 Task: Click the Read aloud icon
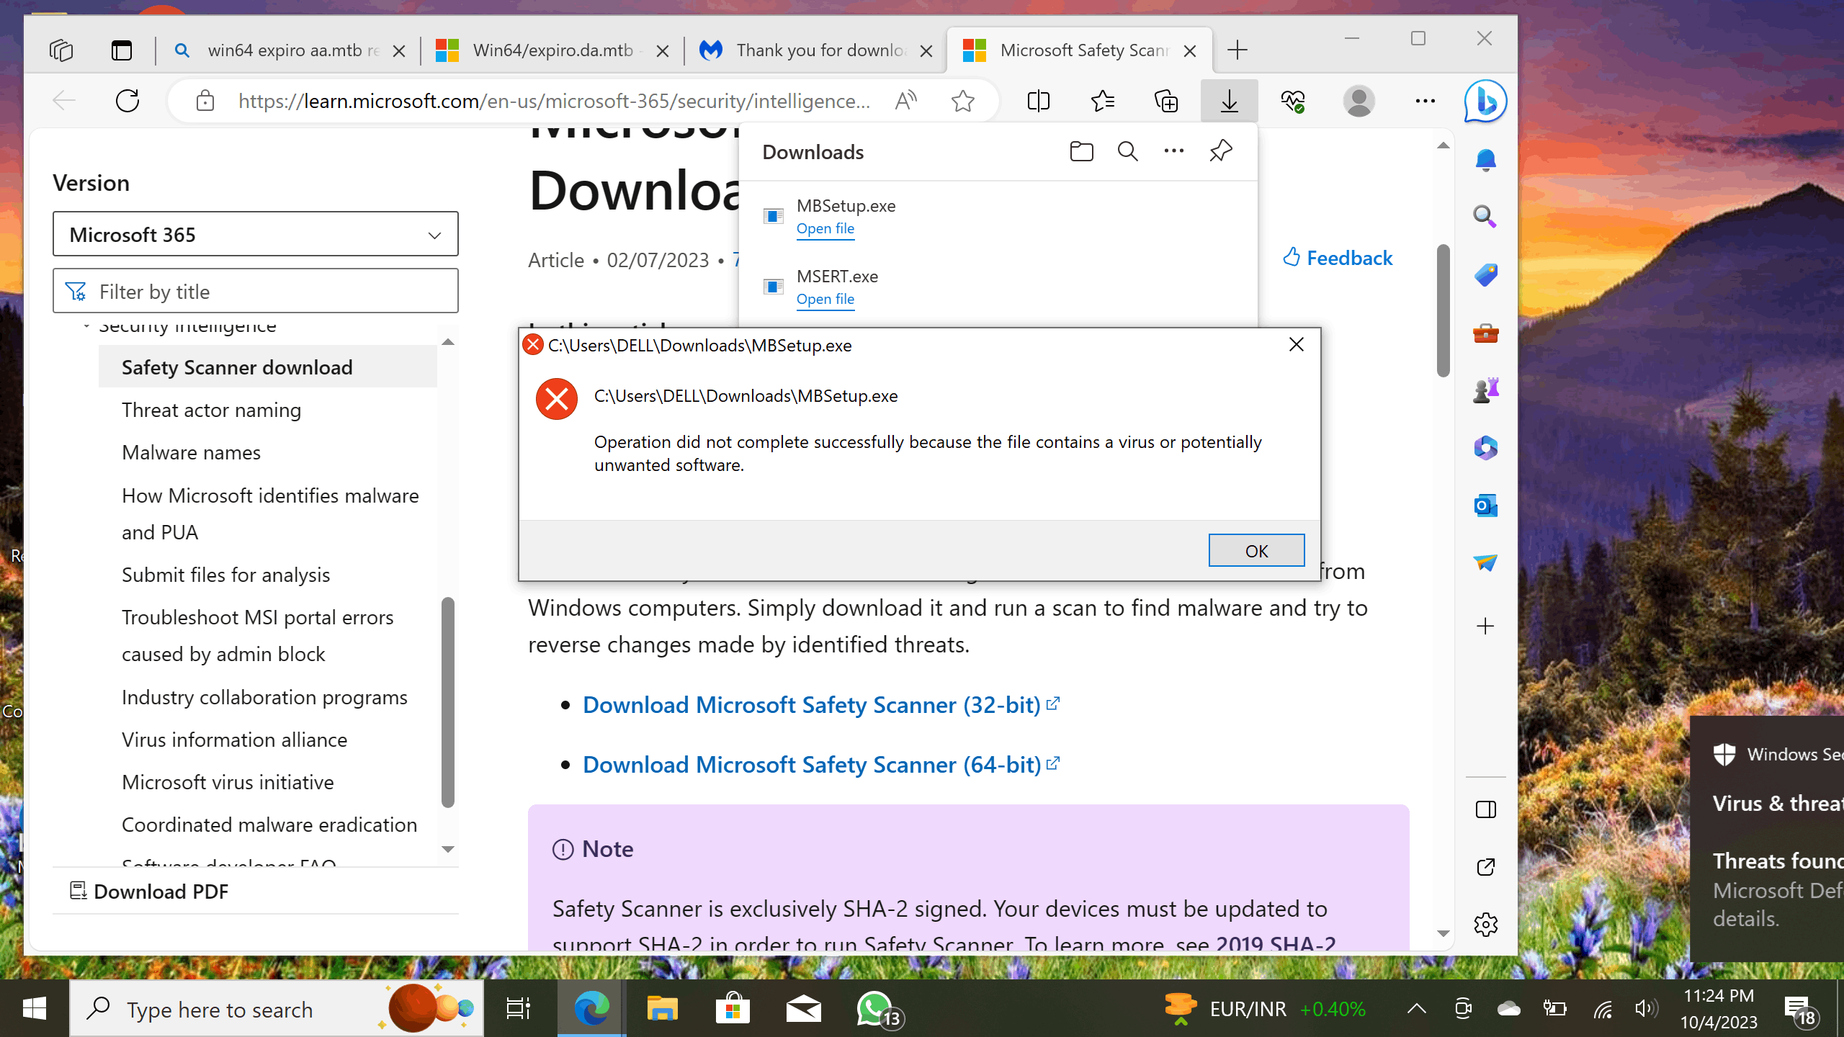tap(905, 101)
